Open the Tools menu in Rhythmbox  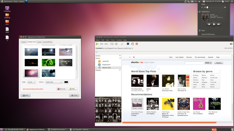[113, 40]
